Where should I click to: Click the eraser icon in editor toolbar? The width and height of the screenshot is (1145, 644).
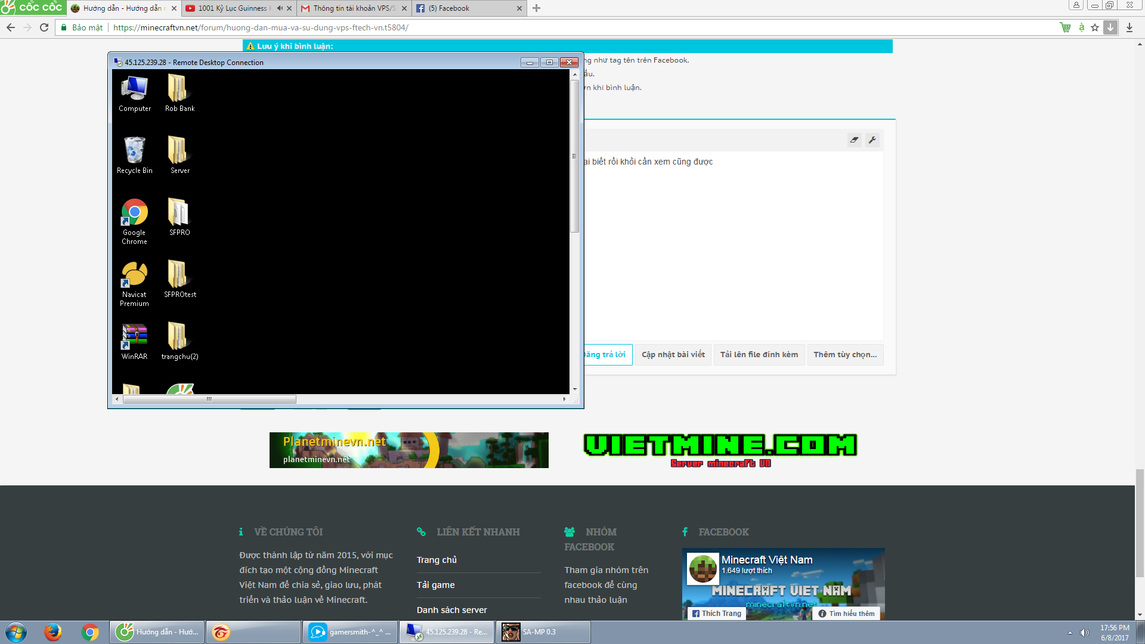(x=854, y=140)
